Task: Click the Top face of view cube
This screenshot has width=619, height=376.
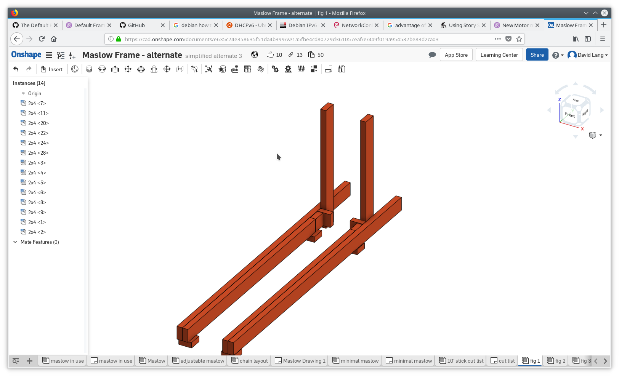Action: click(576, 100)
